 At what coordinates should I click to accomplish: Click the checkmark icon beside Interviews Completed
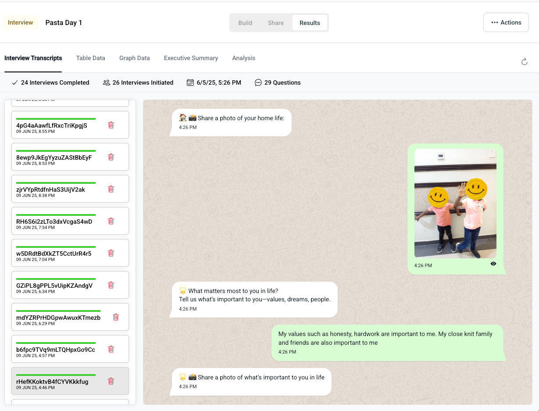[15, 82]
